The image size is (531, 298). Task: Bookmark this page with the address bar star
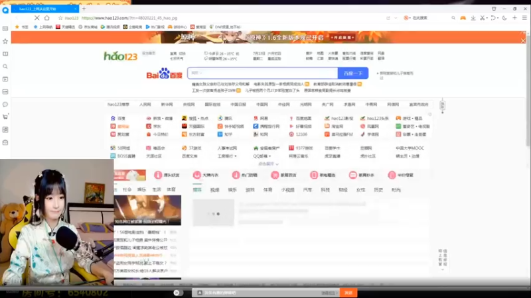[60, 18]
